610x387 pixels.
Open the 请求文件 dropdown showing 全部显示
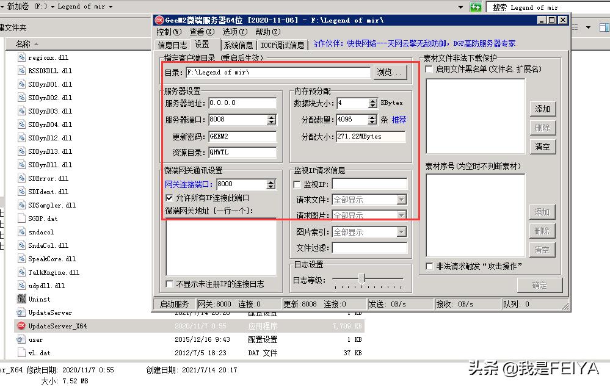[x=402, y=198]
